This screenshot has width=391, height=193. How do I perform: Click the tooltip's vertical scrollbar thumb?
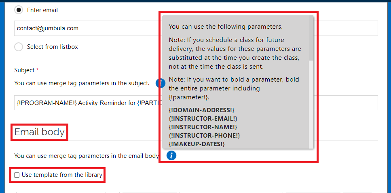point(311,38)
